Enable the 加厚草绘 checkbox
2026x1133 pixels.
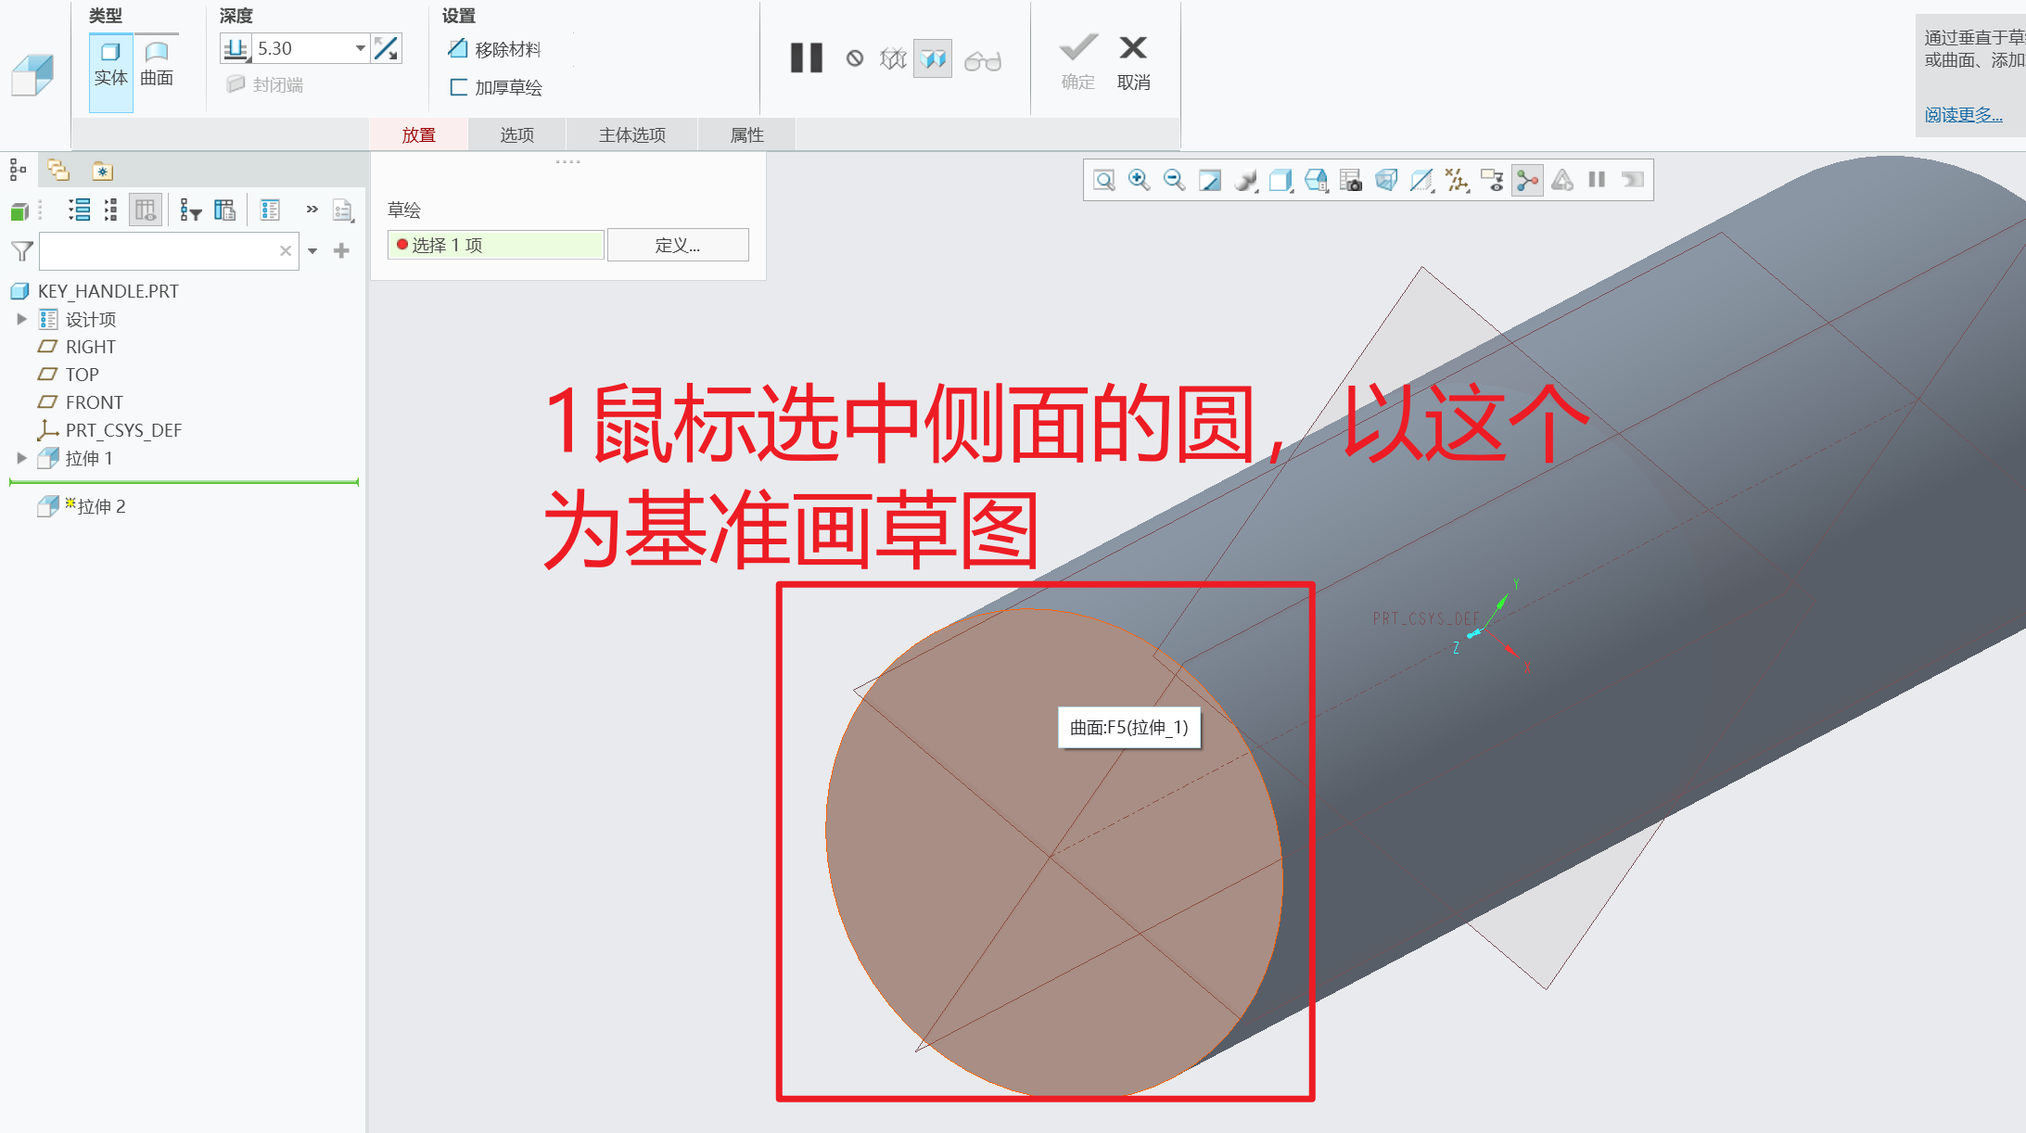[459, 86]
